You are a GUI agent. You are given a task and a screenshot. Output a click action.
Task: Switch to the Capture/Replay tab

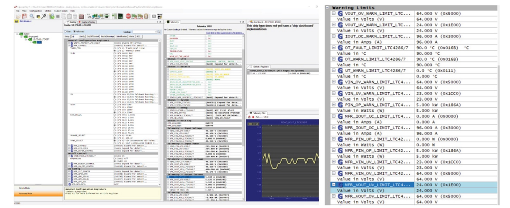tap(86, 21)
